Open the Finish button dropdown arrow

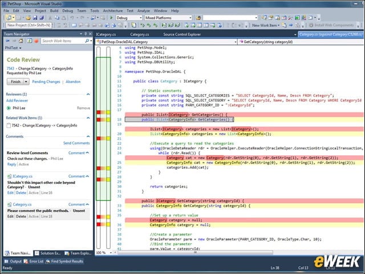pos(26,82)
